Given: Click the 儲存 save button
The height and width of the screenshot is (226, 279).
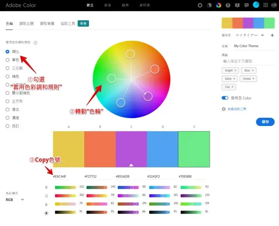Looking at the screenshot, I should [265, 122].
